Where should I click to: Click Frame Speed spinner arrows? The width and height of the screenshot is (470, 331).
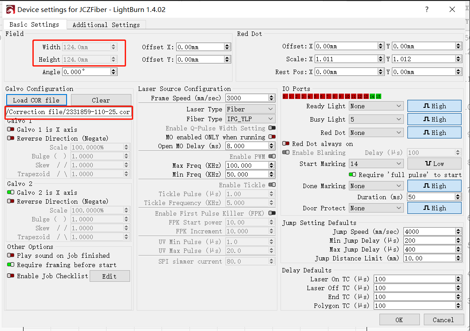pos(272,98)
